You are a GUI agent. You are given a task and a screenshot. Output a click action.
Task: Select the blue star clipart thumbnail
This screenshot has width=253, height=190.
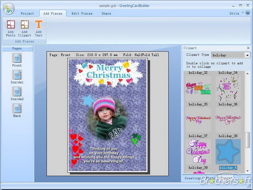pyautogui.click(x=228, y=152)
